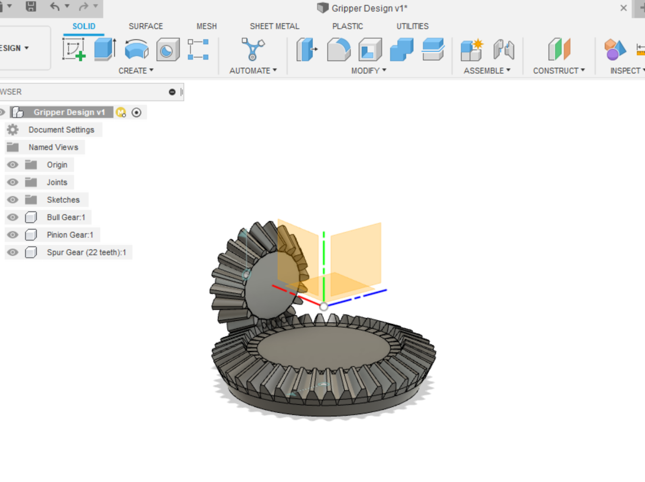Click the Spur Gear component icon

(x=31, y=252)
